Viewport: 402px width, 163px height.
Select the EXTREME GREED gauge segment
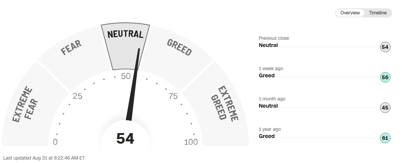point(222,107)
